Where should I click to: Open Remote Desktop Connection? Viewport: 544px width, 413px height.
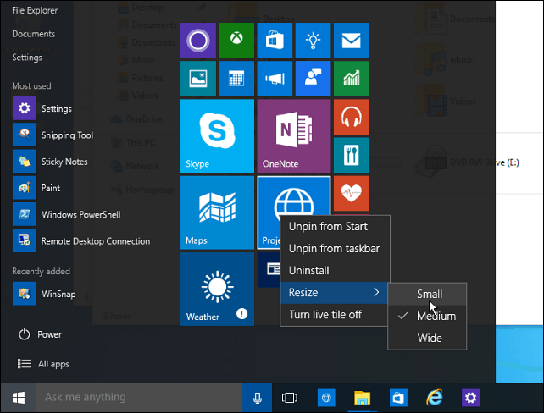pos(81,241)
